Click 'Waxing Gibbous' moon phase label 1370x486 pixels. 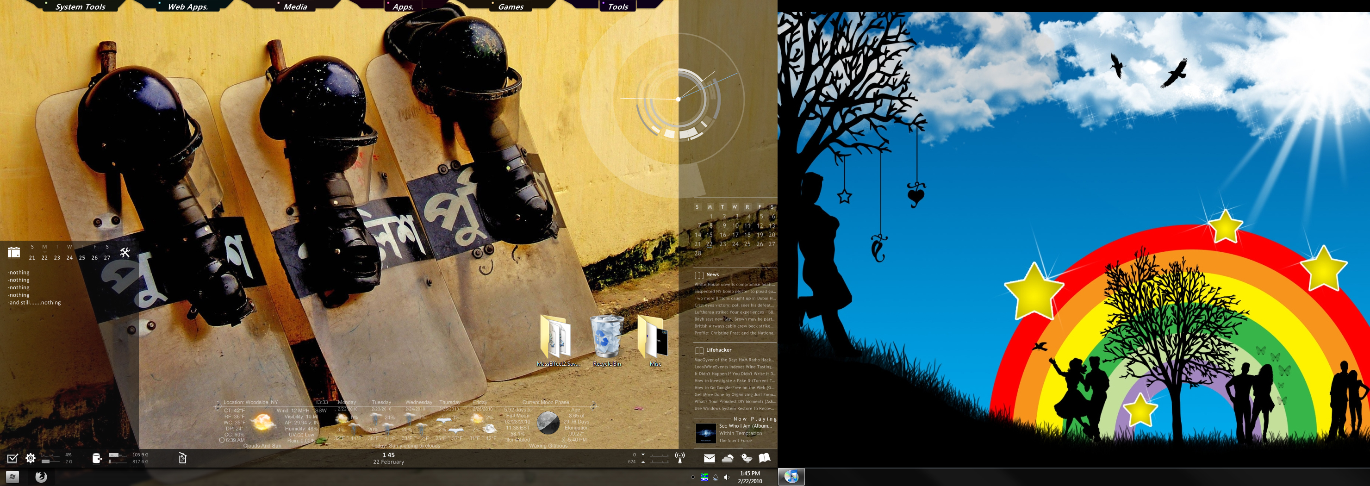[x=548, y=446]
